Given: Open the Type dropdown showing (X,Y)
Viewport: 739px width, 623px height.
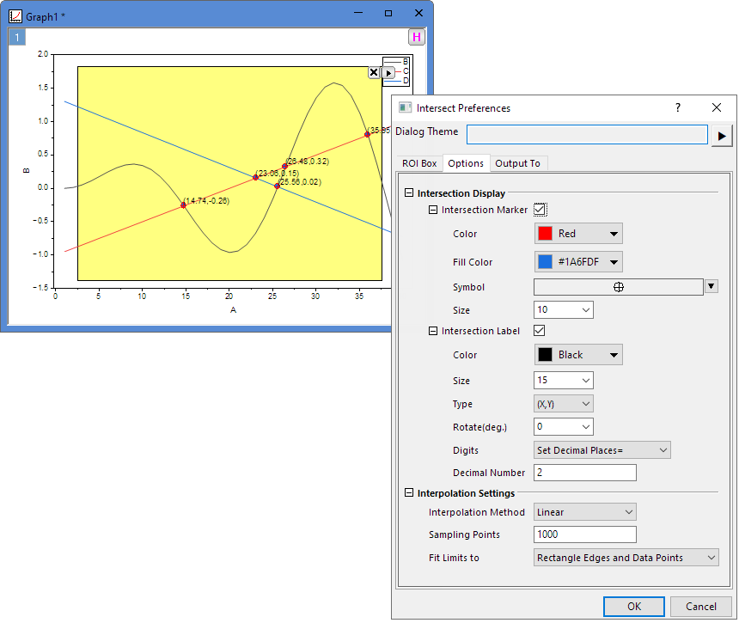Looking at the screenshot, I should pyautogui.click(x=563, y=404).
